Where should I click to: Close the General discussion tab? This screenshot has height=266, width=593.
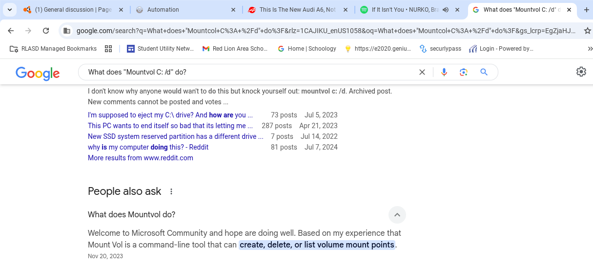(x=121, y=10)
